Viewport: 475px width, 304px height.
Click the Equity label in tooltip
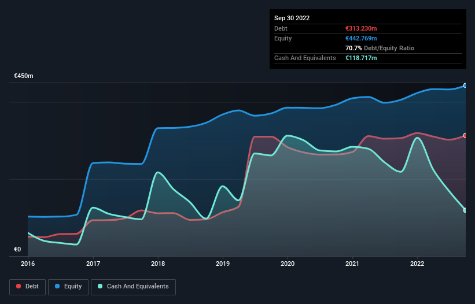pos(283,38)
